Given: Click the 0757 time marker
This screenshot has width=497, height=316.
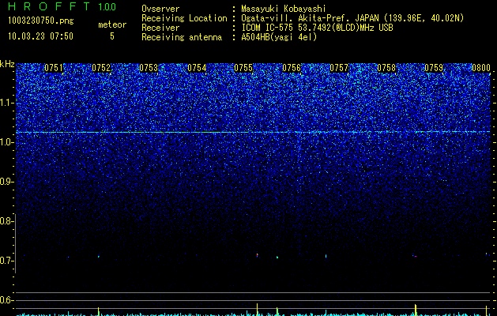Looking at the screenshot, I should [x=339, y=68].
